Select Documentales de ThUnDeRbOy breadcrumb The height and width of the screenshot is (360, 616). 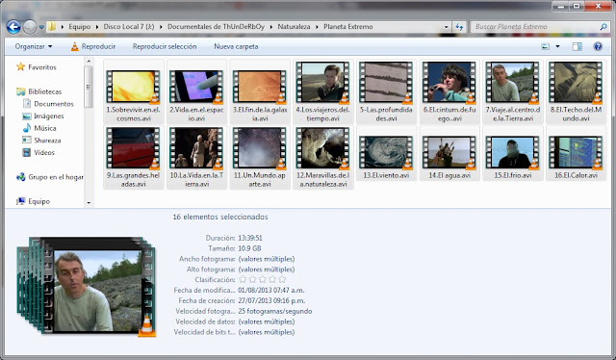[216, 27]
